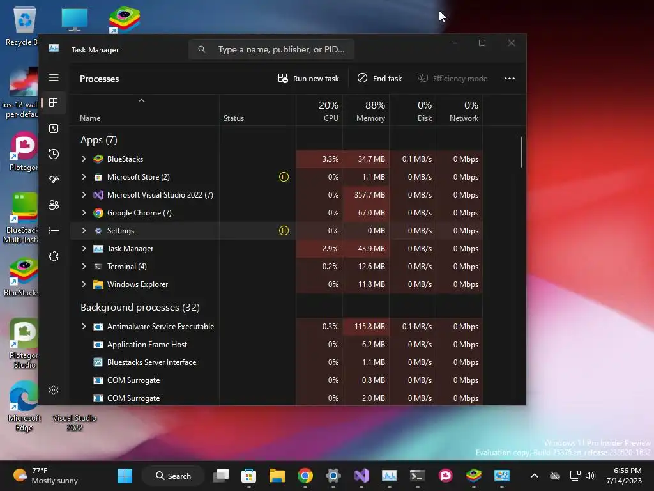Open the Startup apps tab in sidebar
This screenshot has height=491, width=654.
tap(54, 180)
